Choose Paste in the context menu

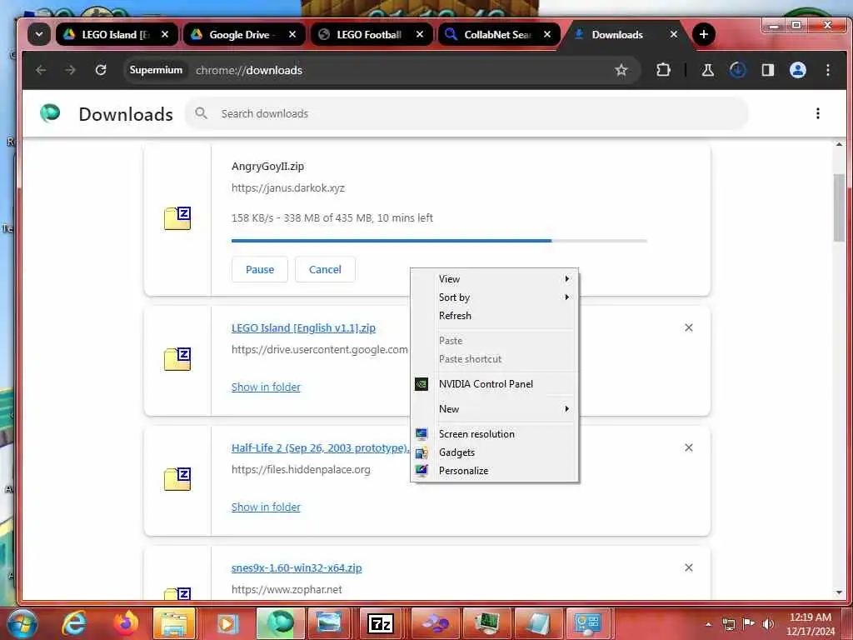pos(494,341)
